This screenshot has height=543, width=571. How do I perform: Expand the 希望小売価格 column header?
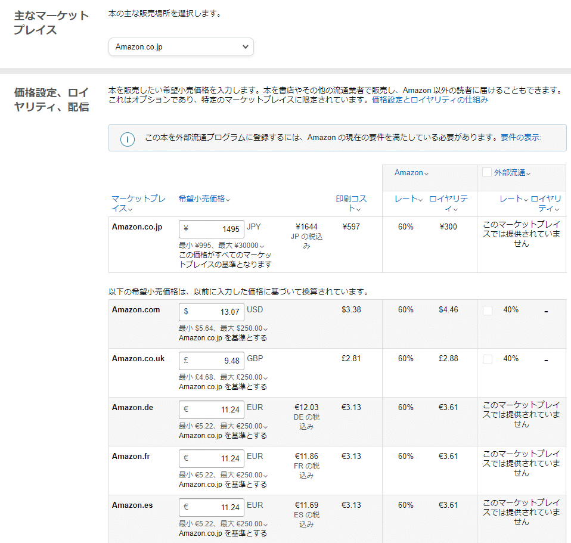point(204,198)
